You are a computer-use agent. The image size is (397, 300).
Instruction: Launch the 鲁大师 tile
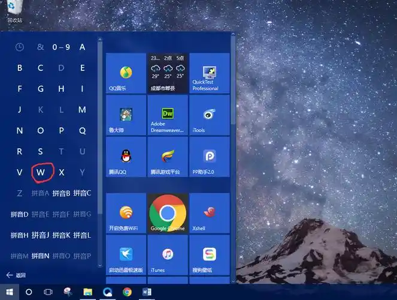[126, 115]
